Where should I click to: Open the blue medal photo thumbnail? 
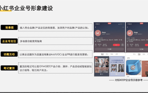(134, 67)
